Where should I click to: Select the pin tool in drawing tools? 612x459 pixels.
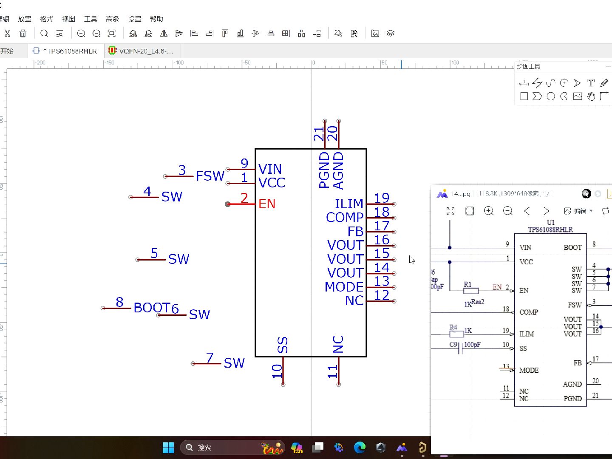pos(524,83)
